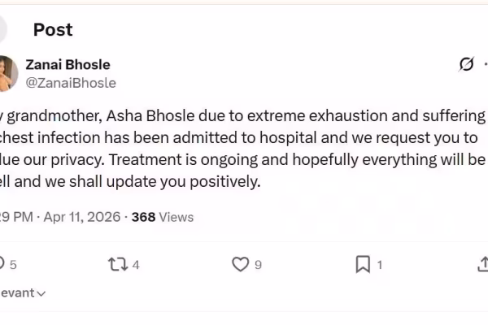Click the back button beside Post heading
Screen dimensions: 488x325
pyautogui.click(x=5, y=29)
